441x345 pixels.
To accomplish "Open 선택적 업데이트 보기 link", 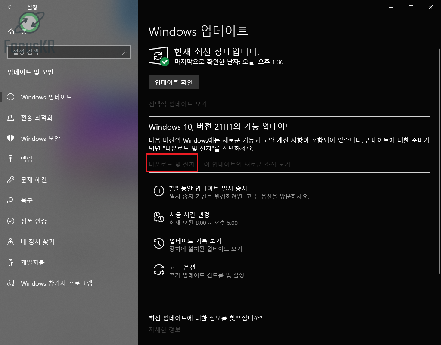I will tap(177, 104).
